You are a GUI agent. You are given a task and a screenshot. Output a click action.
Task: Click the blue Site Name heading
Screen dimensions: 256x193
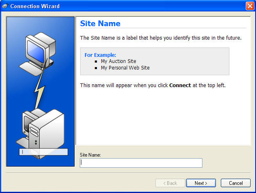tap(100, 23)
